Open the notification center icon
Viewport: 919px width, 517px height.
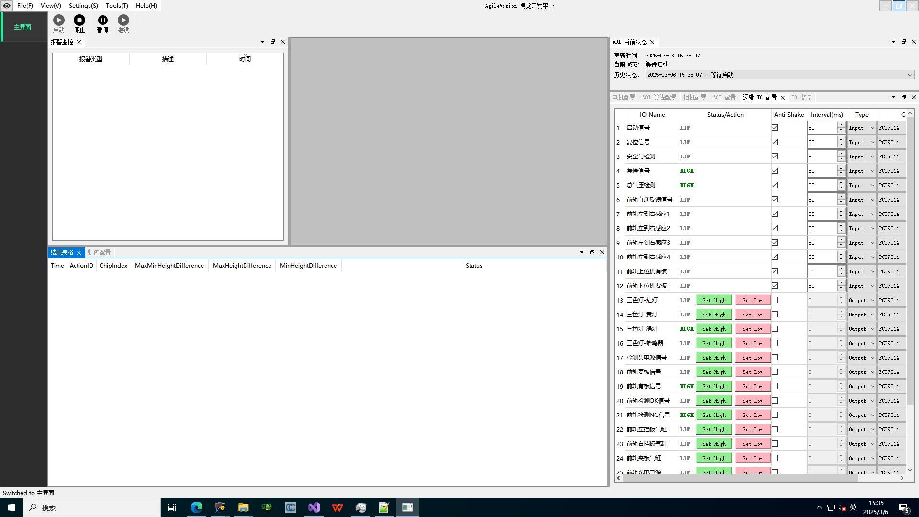click(904, 507)
